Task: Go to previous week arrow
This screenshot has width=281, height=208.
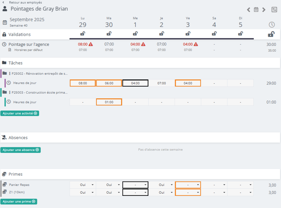Action: coord(249,10)
